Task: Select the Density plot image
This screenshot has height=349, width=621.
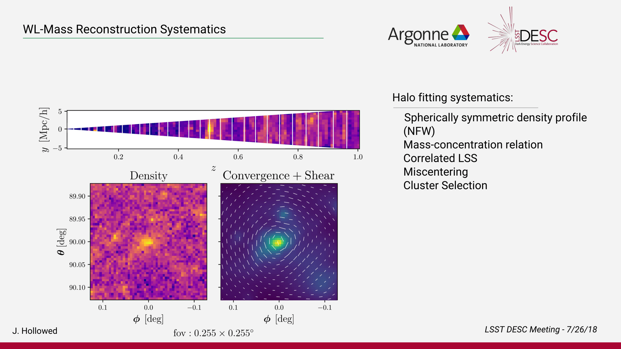Action: 148,241
